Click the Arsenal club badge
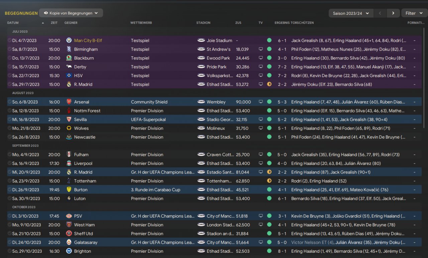 click(69, 102)
